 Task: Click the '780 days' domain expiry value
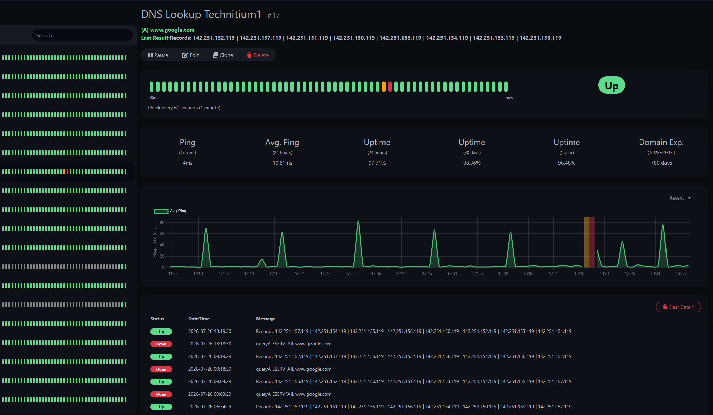[x=661, y=163]
